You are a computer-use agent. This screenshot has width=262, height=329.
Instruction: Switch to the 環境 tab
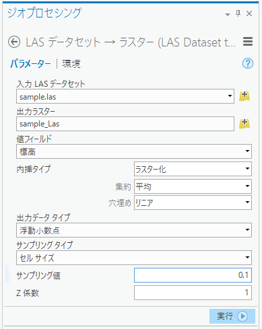[x=71, y=64]
